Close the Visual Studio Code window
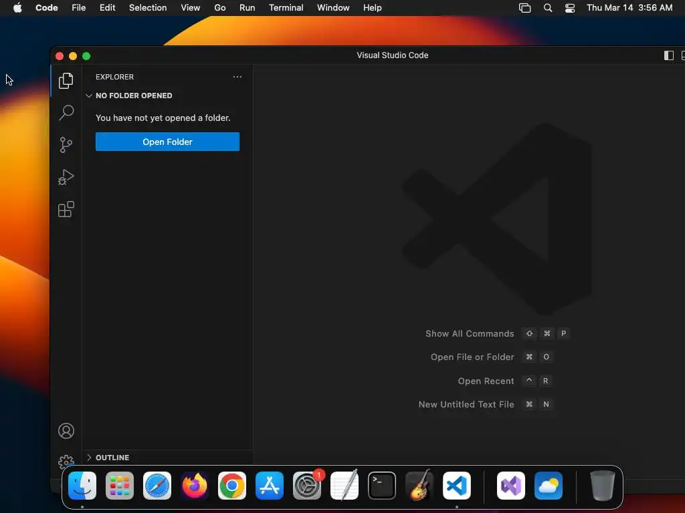Screen dimensions: 685x513 pos(60,56)
